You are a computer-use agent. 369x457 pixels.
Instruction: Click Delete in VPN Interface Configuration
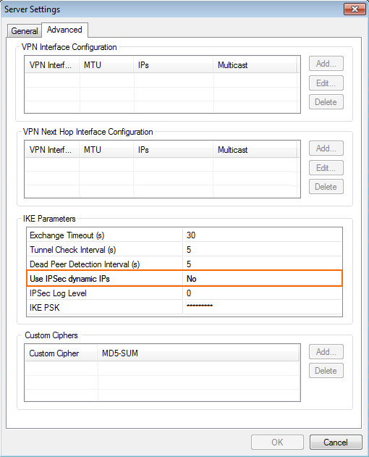326,102
